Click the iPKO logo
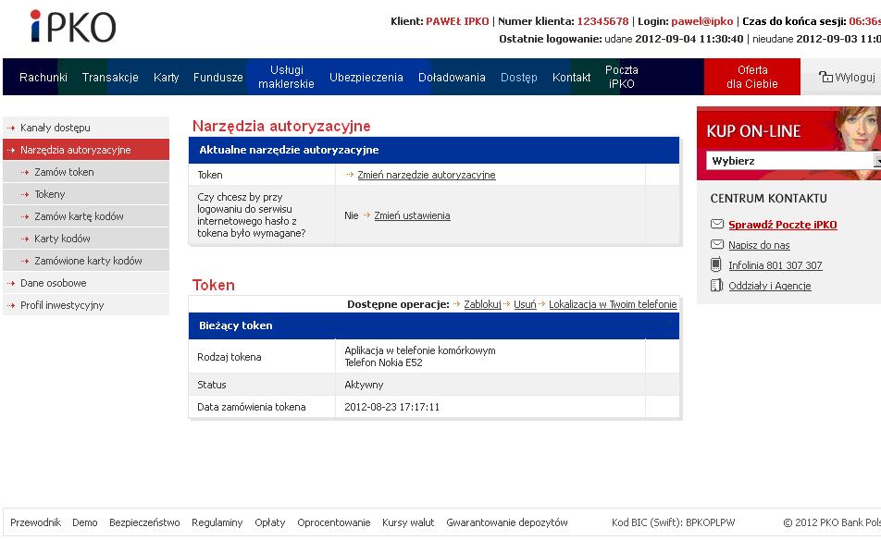Screen dimensions: 881x540 pos(73,27)
